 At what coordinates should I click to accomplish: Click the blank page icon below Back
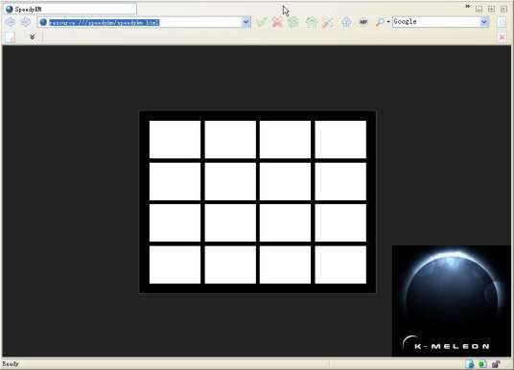pyautogui.click(x=11, y=37)
